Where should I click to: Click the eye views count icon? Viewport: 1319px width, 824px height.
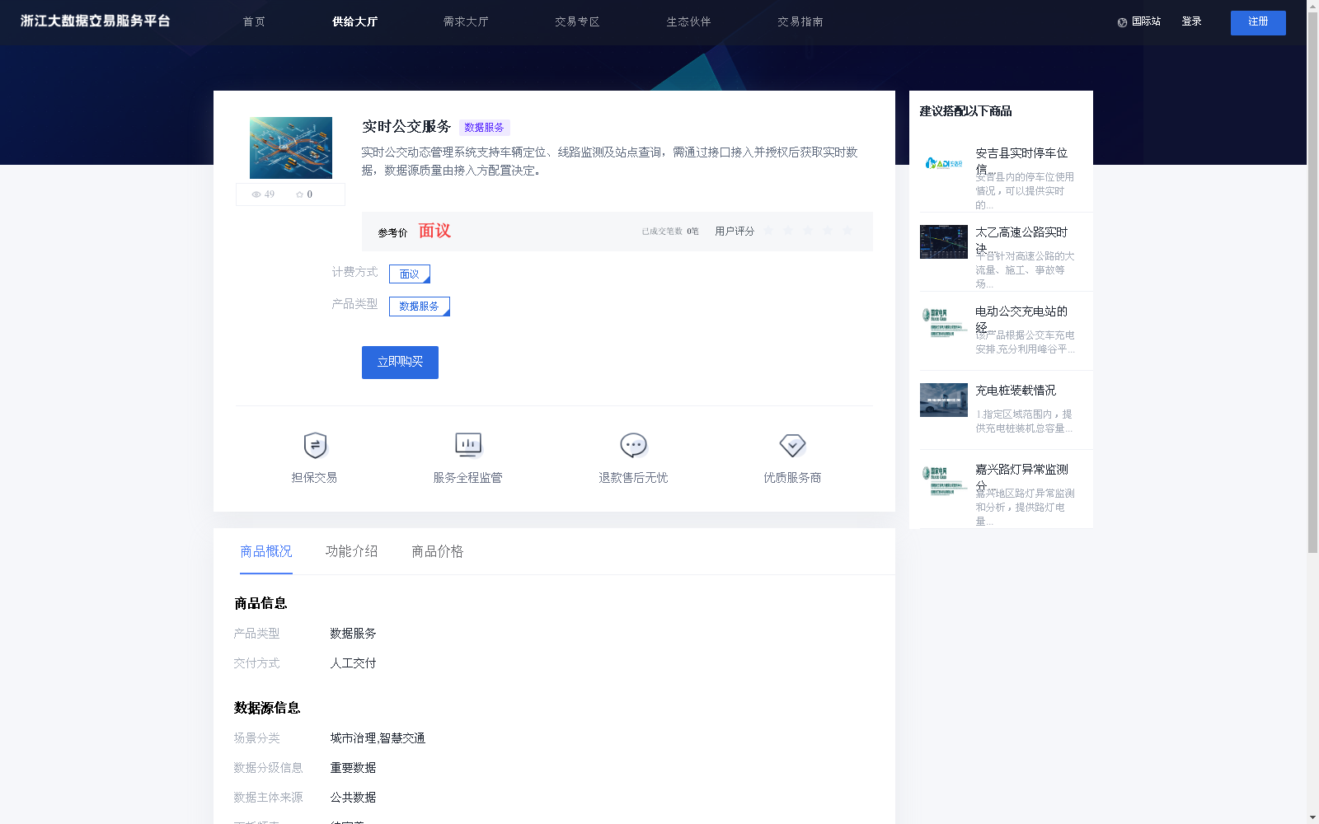(256, 194)
